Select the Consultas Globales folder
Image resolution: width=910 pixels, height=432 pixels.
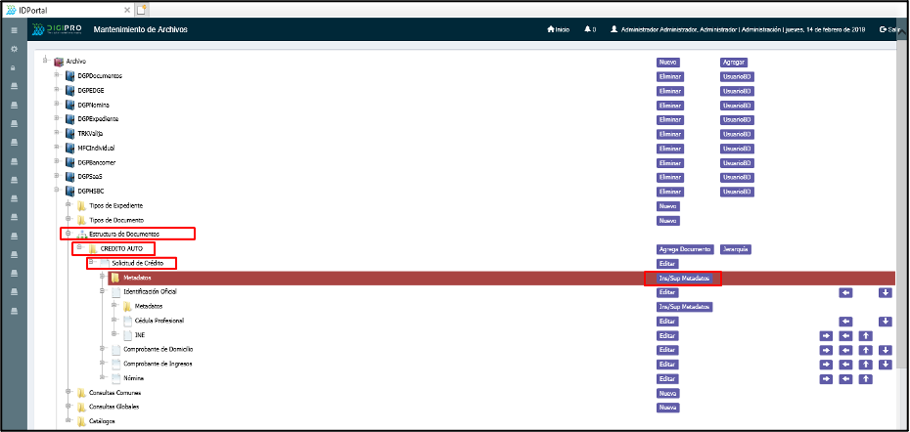[114, 407]
